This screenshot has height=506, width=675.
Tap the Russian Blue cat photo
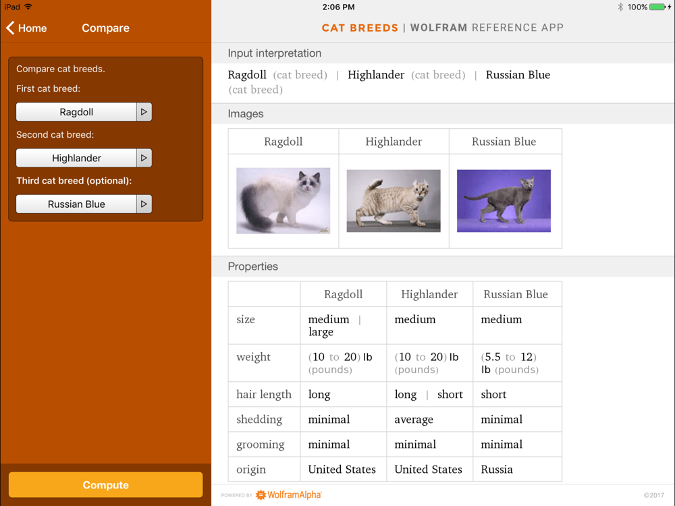(504, 201)
